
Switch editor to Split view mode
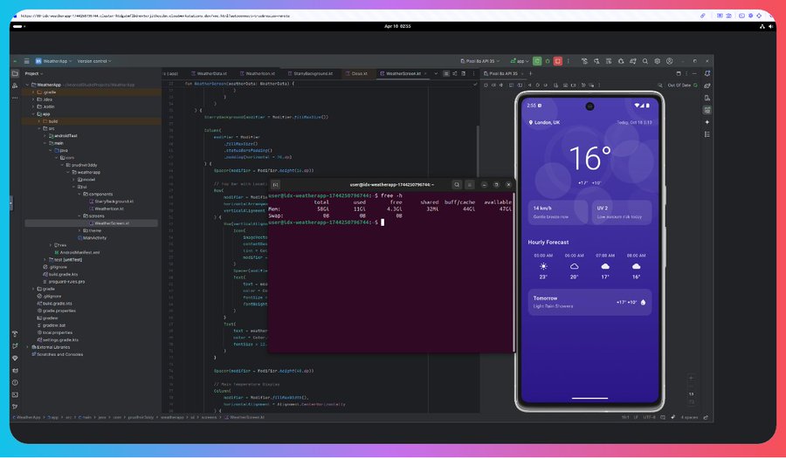[x=455, y=73]
